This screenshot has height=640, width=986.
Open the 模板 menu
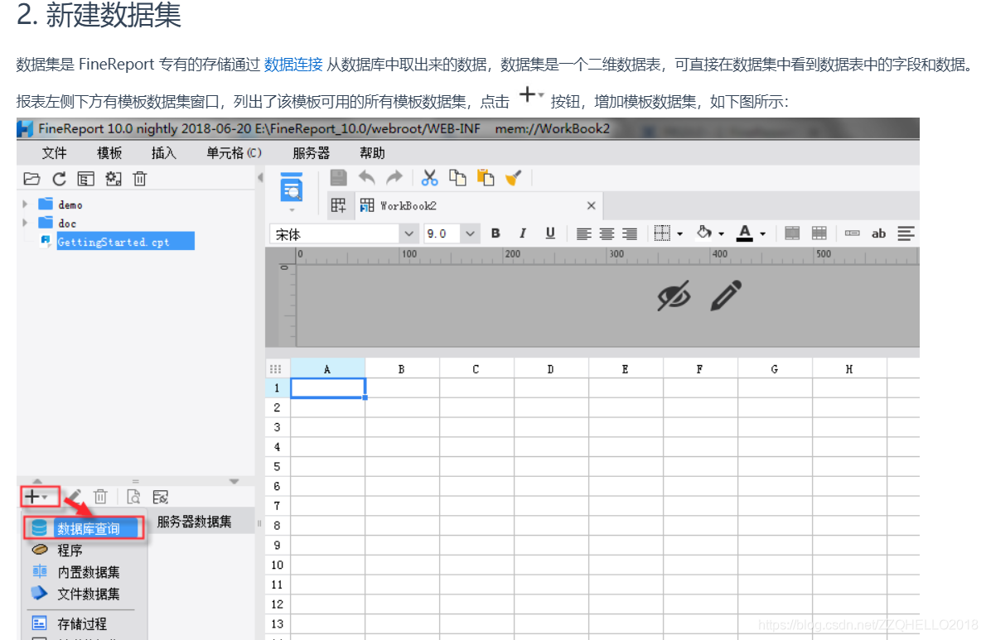(x=109, y=153)
